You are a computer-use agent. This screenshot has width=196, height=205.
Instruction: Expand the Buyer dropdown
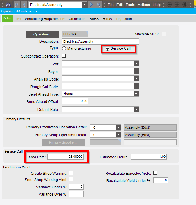click(136, 71)
